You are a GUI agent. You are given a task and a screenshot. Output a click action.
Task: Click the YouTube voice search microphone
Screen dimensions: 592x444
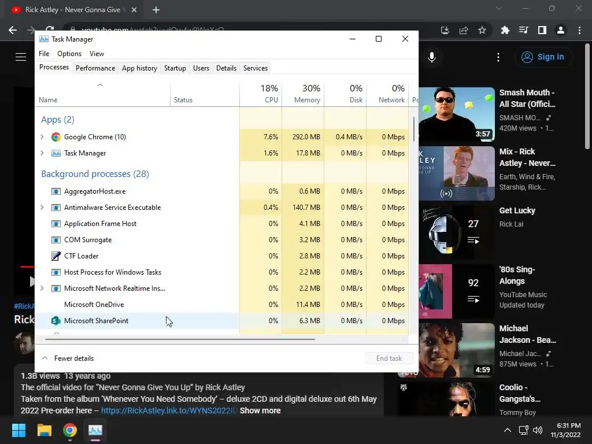click(x=432, y=57)
